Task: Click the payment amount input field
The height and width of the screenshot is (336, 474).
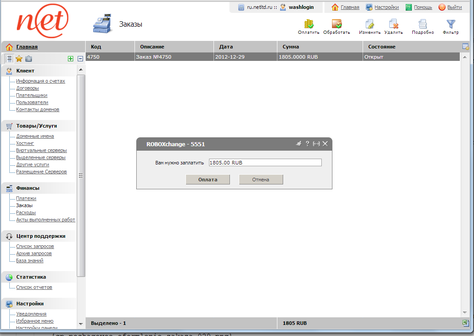Action: [265, 163]
